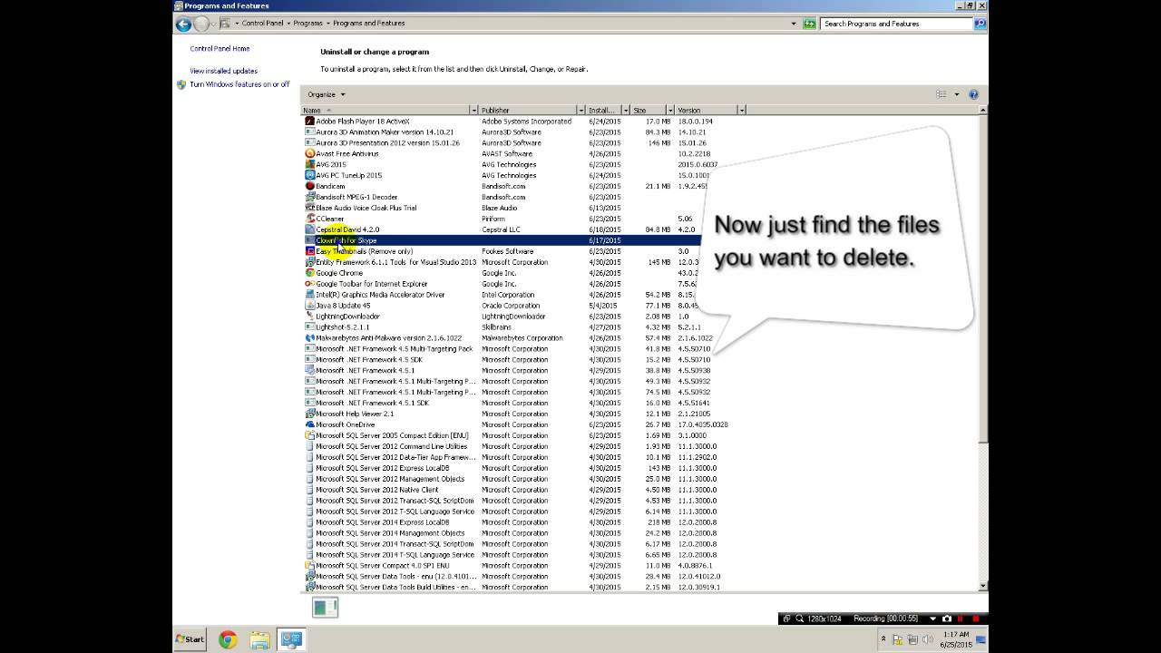Click the volume speaker tray icon
This screenshot has height=653, width=1161.
[x=927, y=640]
